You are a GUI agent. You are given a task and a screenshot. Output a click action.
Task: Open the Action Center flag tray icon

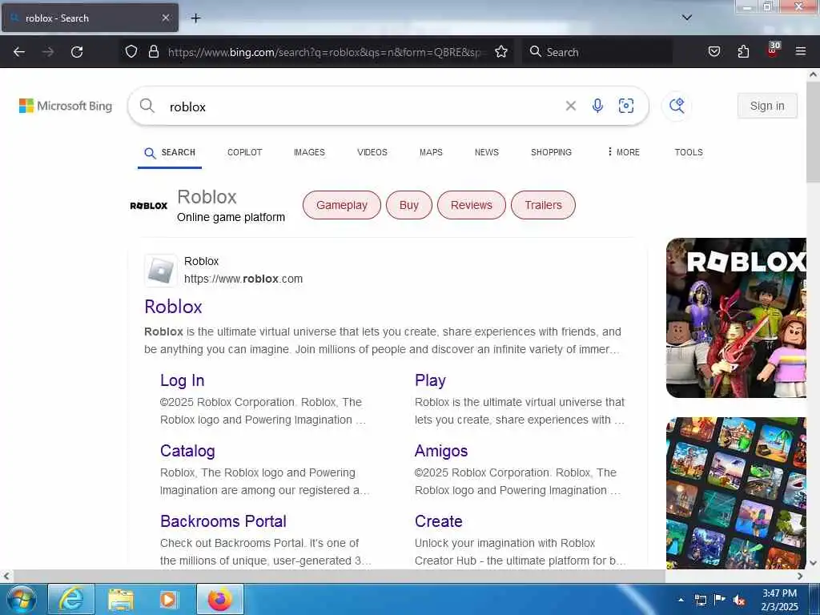pyautogui.click(x=720, y=600)
